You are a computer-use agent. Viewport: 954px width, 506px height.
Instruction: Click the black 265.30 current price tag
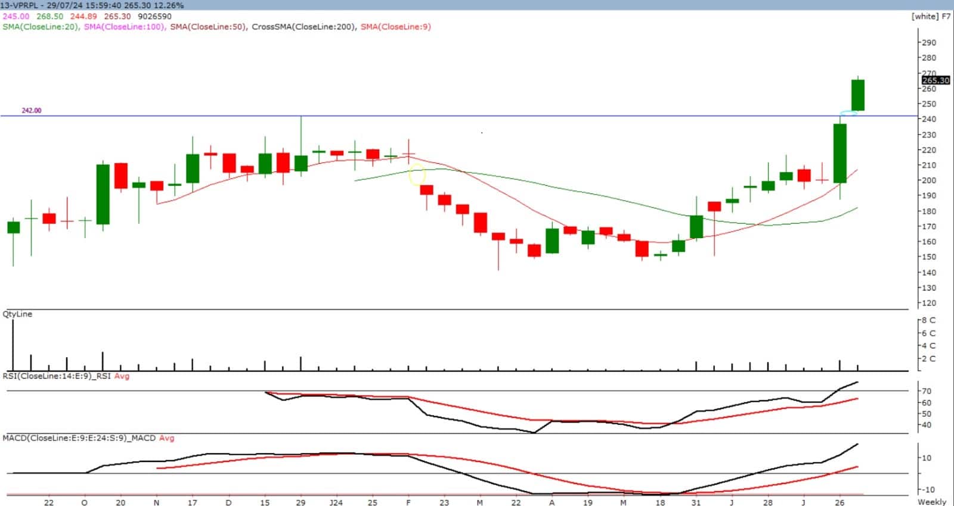point(935,80)
